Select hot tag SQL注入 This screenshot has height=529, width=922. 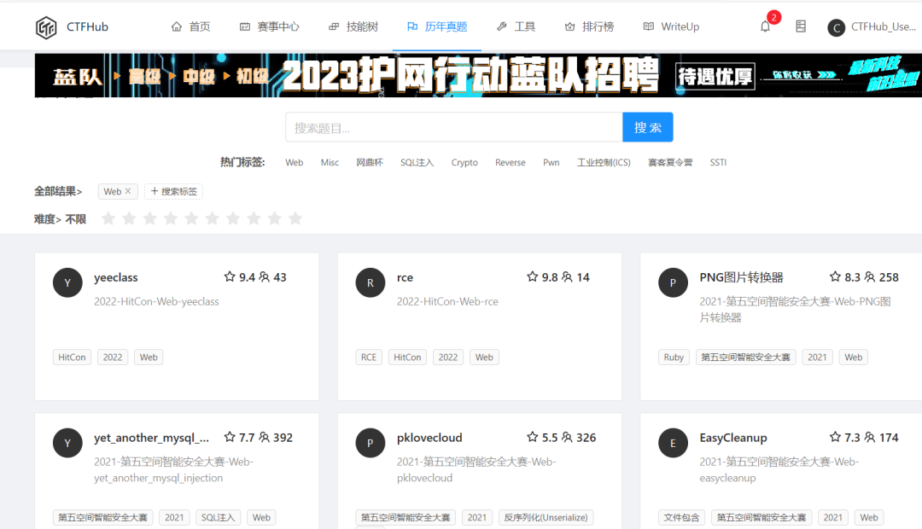click(x=417, y=163)
